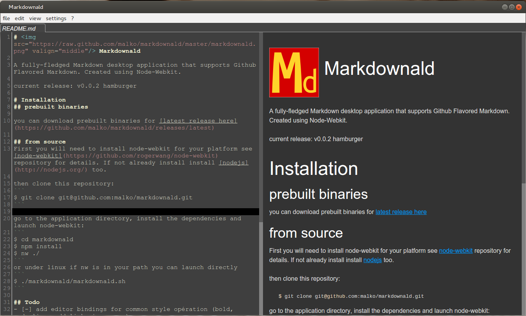The image size is (526, 316).
Task: Open the view menu
Action: [35, 18]
